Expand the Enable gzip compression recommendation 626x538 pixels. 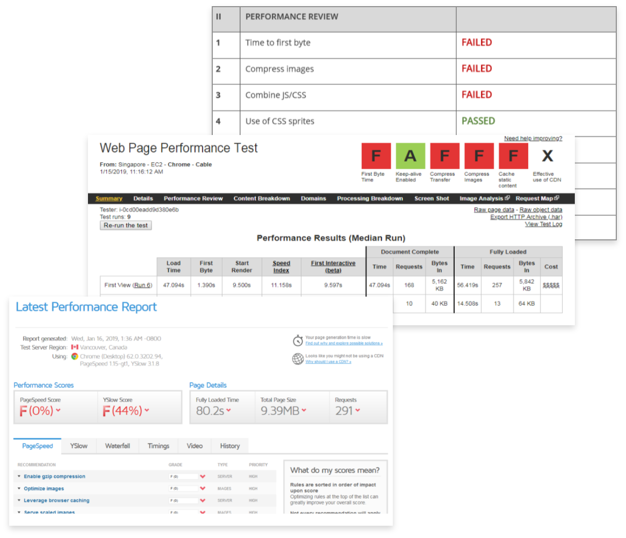click(54, 477)
